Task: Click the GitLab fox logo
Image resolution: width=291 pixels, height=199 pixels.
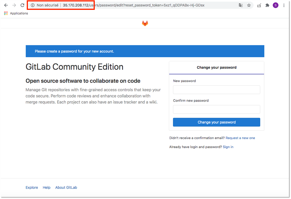Action: [145, 23]
